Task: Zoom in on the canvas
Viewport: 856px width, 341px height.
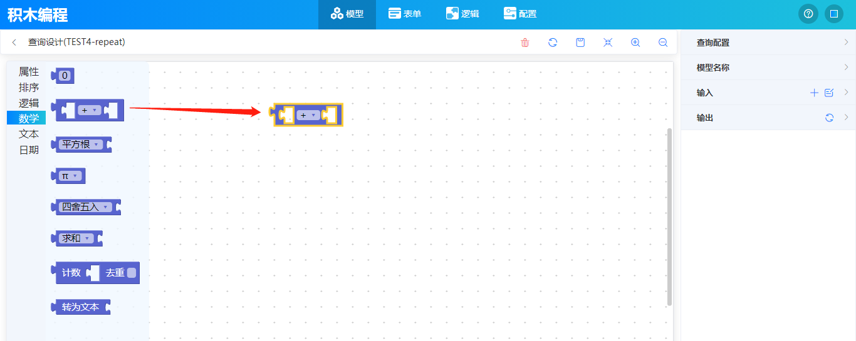Action: pyautogui.click(x=635, y=43)
